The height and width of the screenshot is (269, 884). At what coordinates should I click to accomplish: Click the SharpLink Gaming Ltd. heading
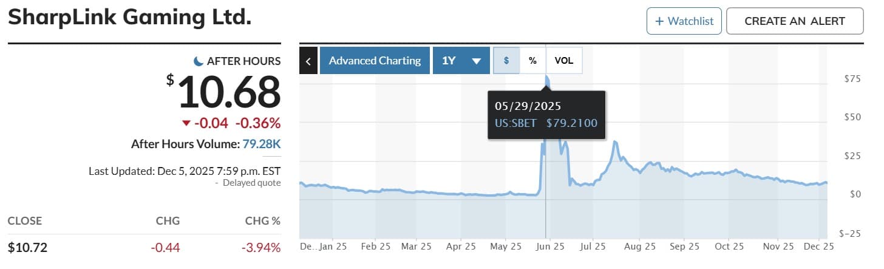(129, 17)
